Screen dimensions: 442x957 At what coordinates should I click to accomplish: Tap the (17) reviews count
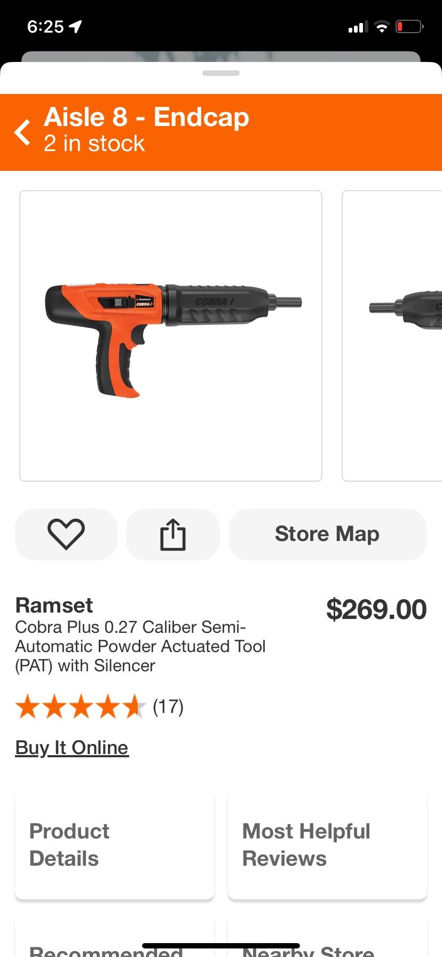(168, 706)
